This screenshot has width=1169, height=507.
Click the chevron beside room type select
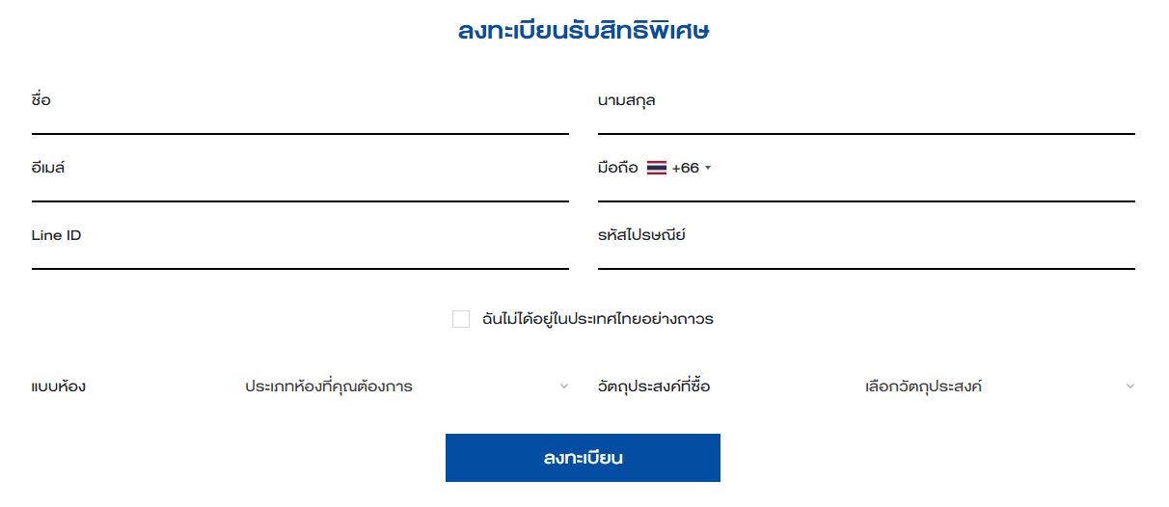click(564, 387)
